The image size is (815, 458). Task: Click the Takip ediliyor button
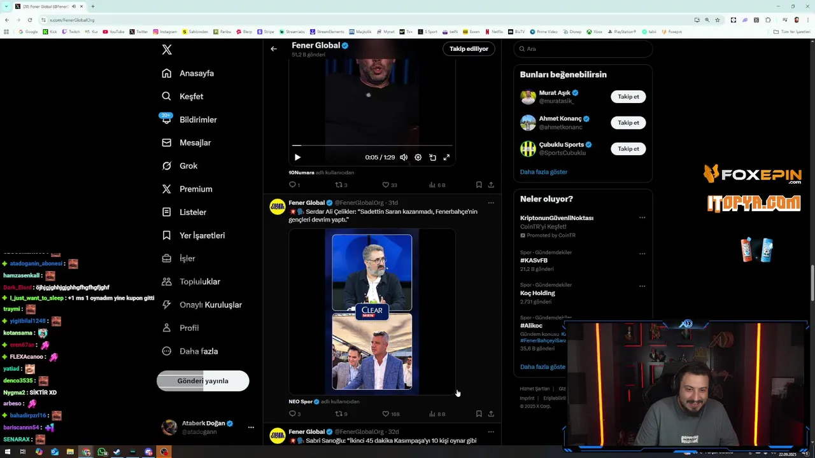(469, 49)
